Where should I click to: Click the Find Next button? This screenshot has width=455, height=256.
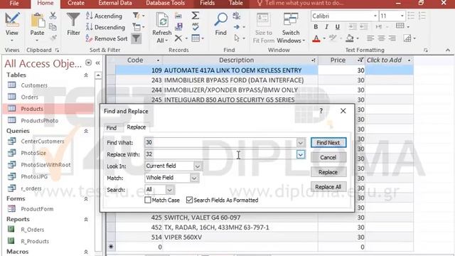point(328,142)
